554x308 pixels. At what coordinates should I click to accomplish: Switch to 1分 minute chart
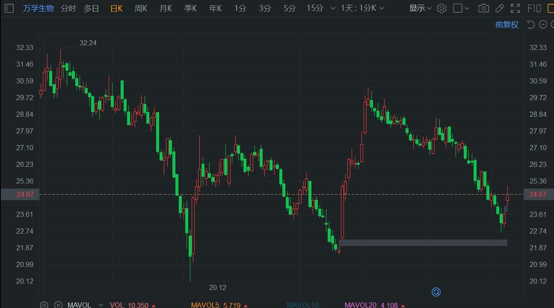[x=240, y=8]
